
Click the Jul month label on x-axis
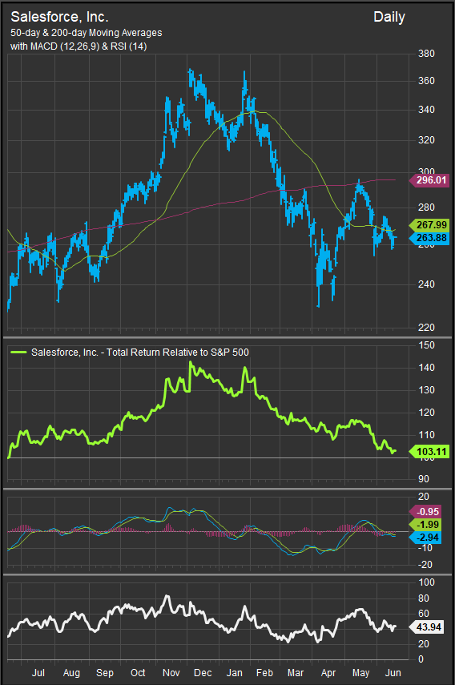(x=38, y=673)
